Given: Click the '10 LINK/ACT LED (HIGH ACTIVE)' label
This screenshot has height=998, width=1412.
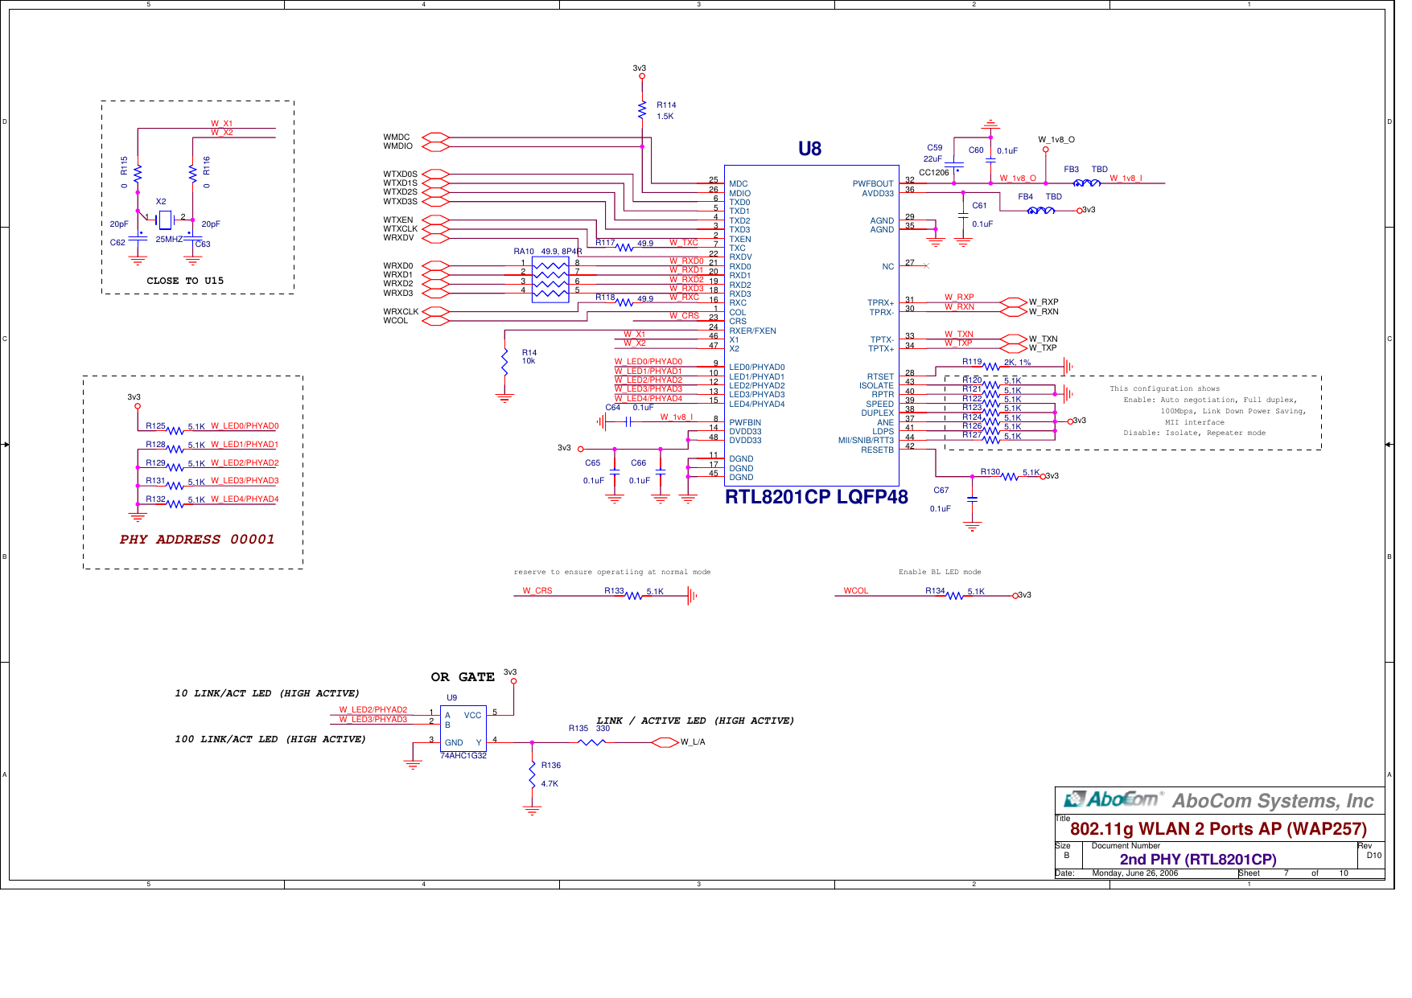Looking at the screenshot, I should [x=267, y=693].
